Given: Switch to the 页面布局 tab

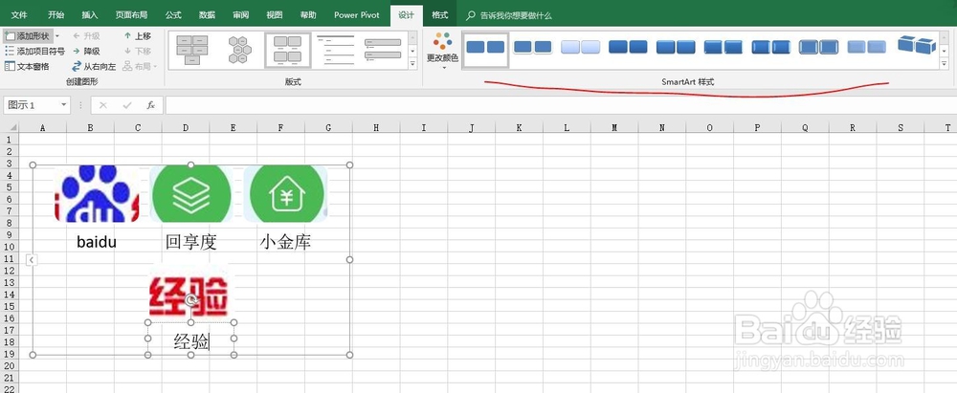Looking at the screenshot, I should (x=131, y=15).
